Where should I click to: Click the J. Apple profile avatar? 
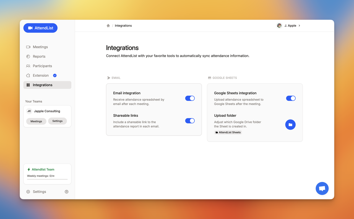[279, 25]
